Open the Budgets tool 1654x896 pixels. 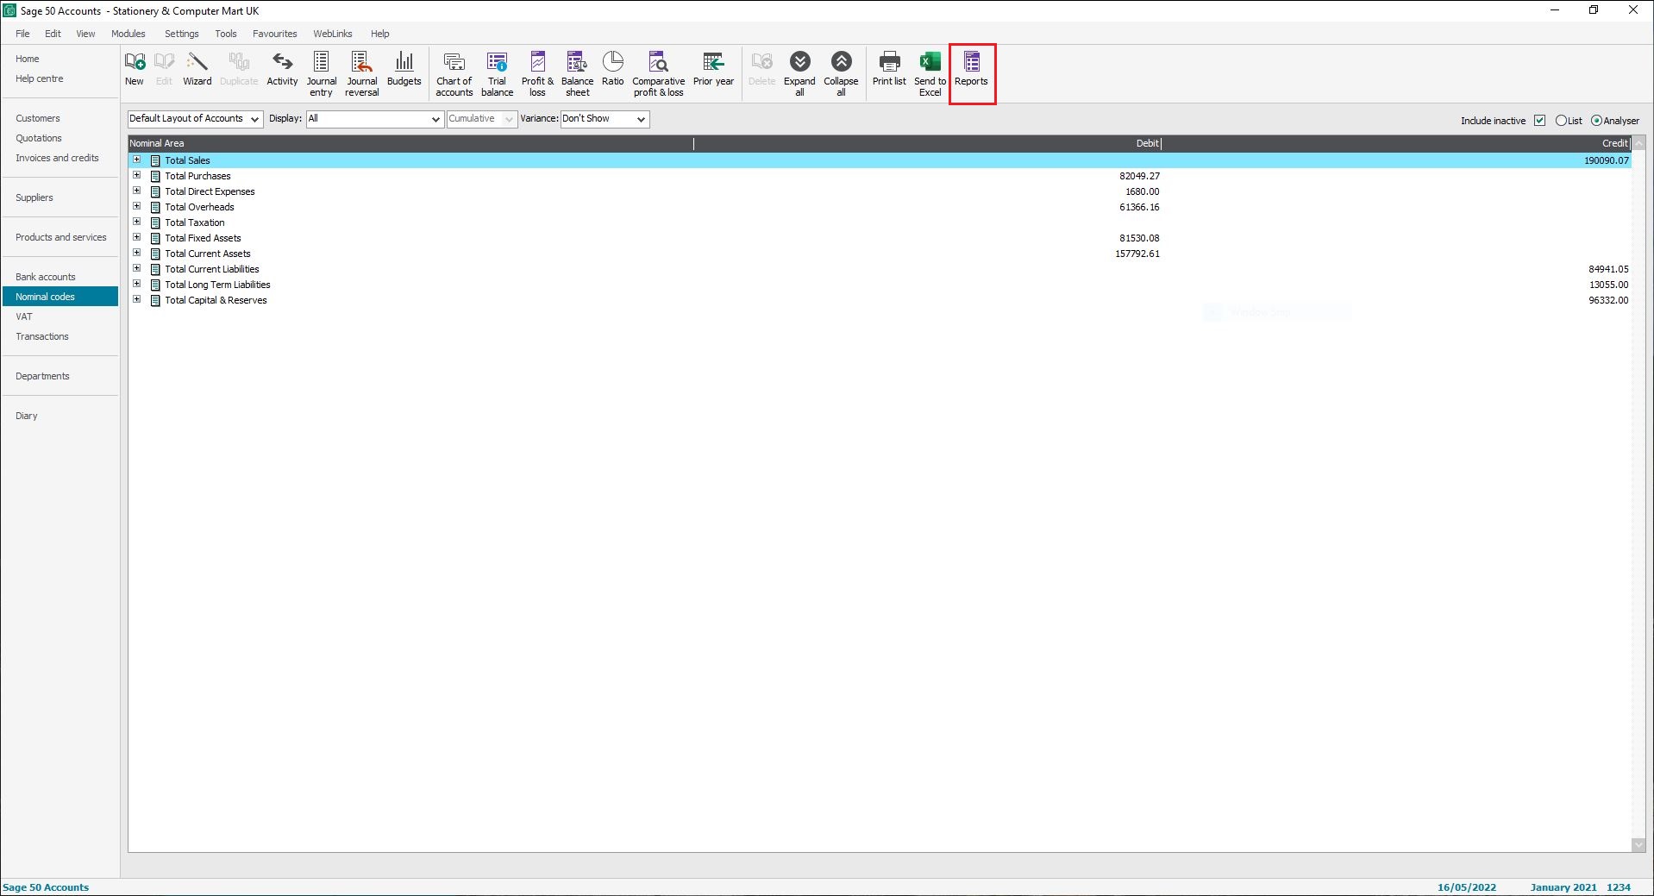[x=404, y=69]
